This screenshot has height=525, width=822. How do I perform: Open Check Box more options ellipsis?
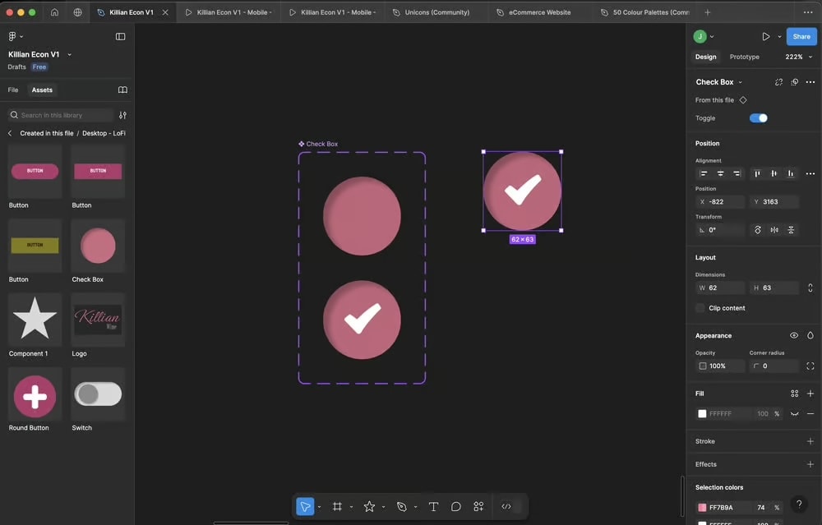click(810, 81)
